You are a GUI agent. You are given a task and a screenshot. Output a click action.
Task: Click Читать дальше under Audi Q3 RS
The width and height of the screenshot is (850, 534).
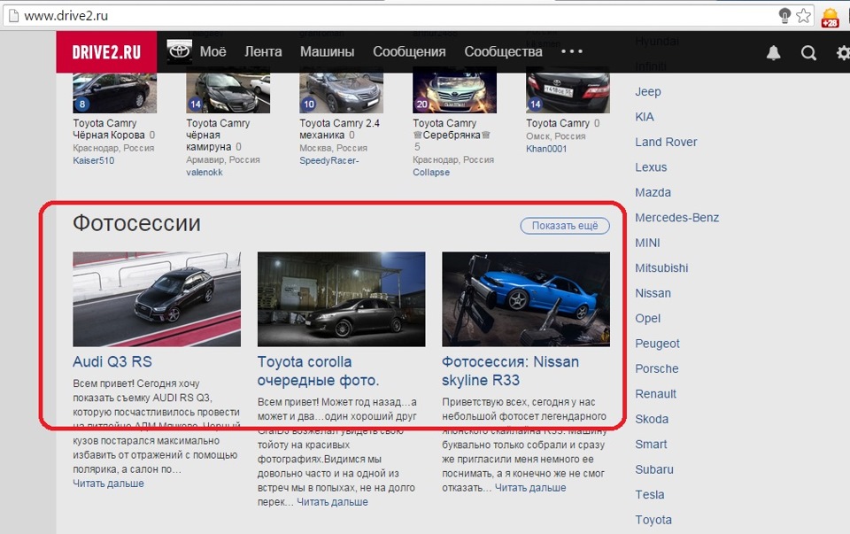pos(108,484)
